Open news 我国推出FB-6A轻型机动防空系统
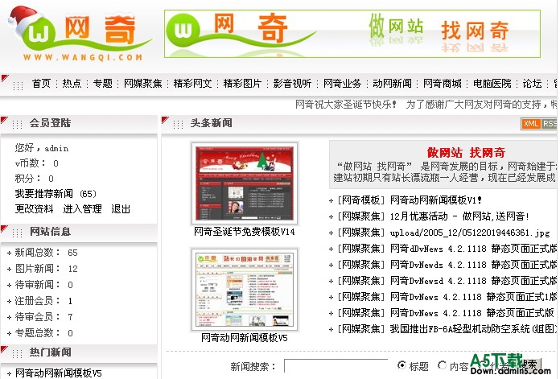The image size is (560, 379). (x=473, y=328)
